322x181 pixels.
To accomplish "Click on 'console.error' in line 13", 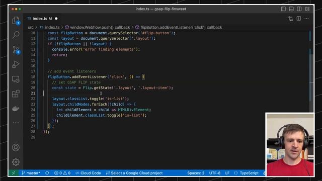I will point(66,49).
